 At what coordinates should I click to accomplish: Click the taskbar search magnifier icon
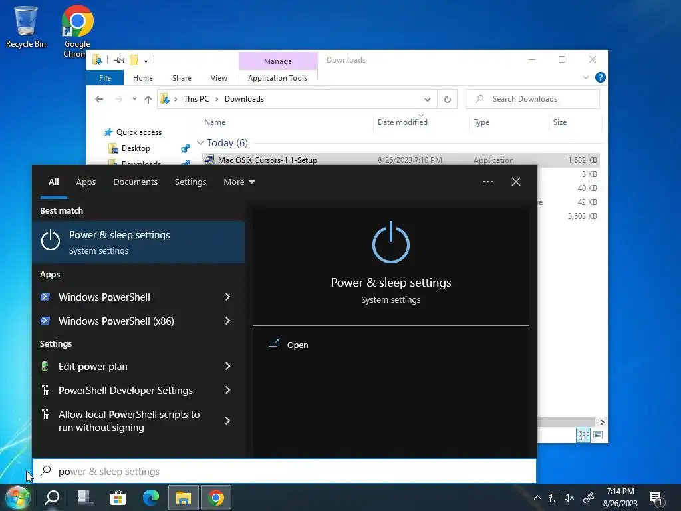(52, 498)
